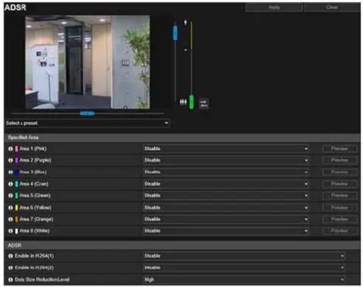Click Preview for Area 2 (Purple)

340,160
